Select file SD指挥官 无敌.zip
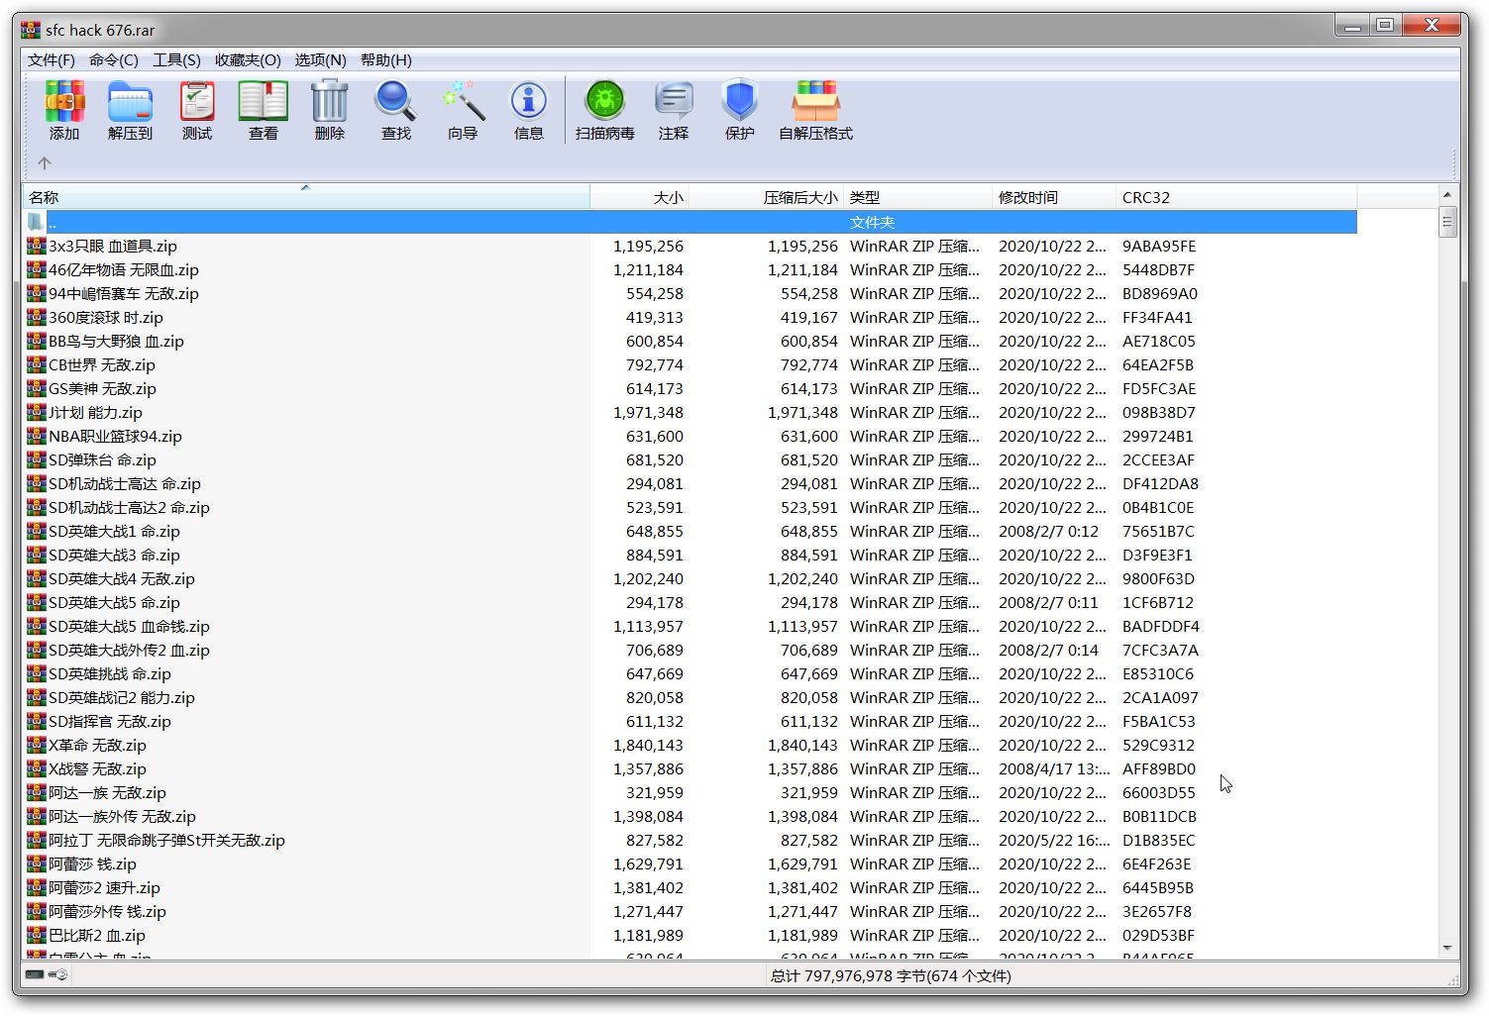This screenshot has width=1489, height=1016. pos(110,721)
